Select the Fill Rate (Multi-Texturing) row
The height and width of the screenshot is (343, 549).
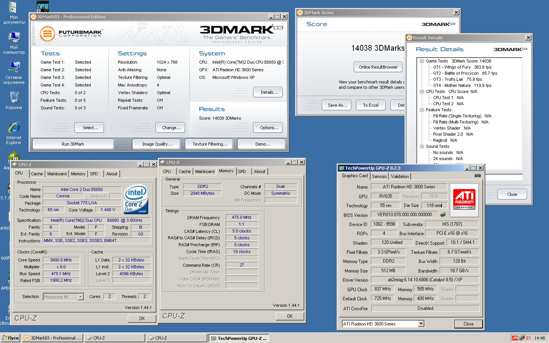click(461, 122)
